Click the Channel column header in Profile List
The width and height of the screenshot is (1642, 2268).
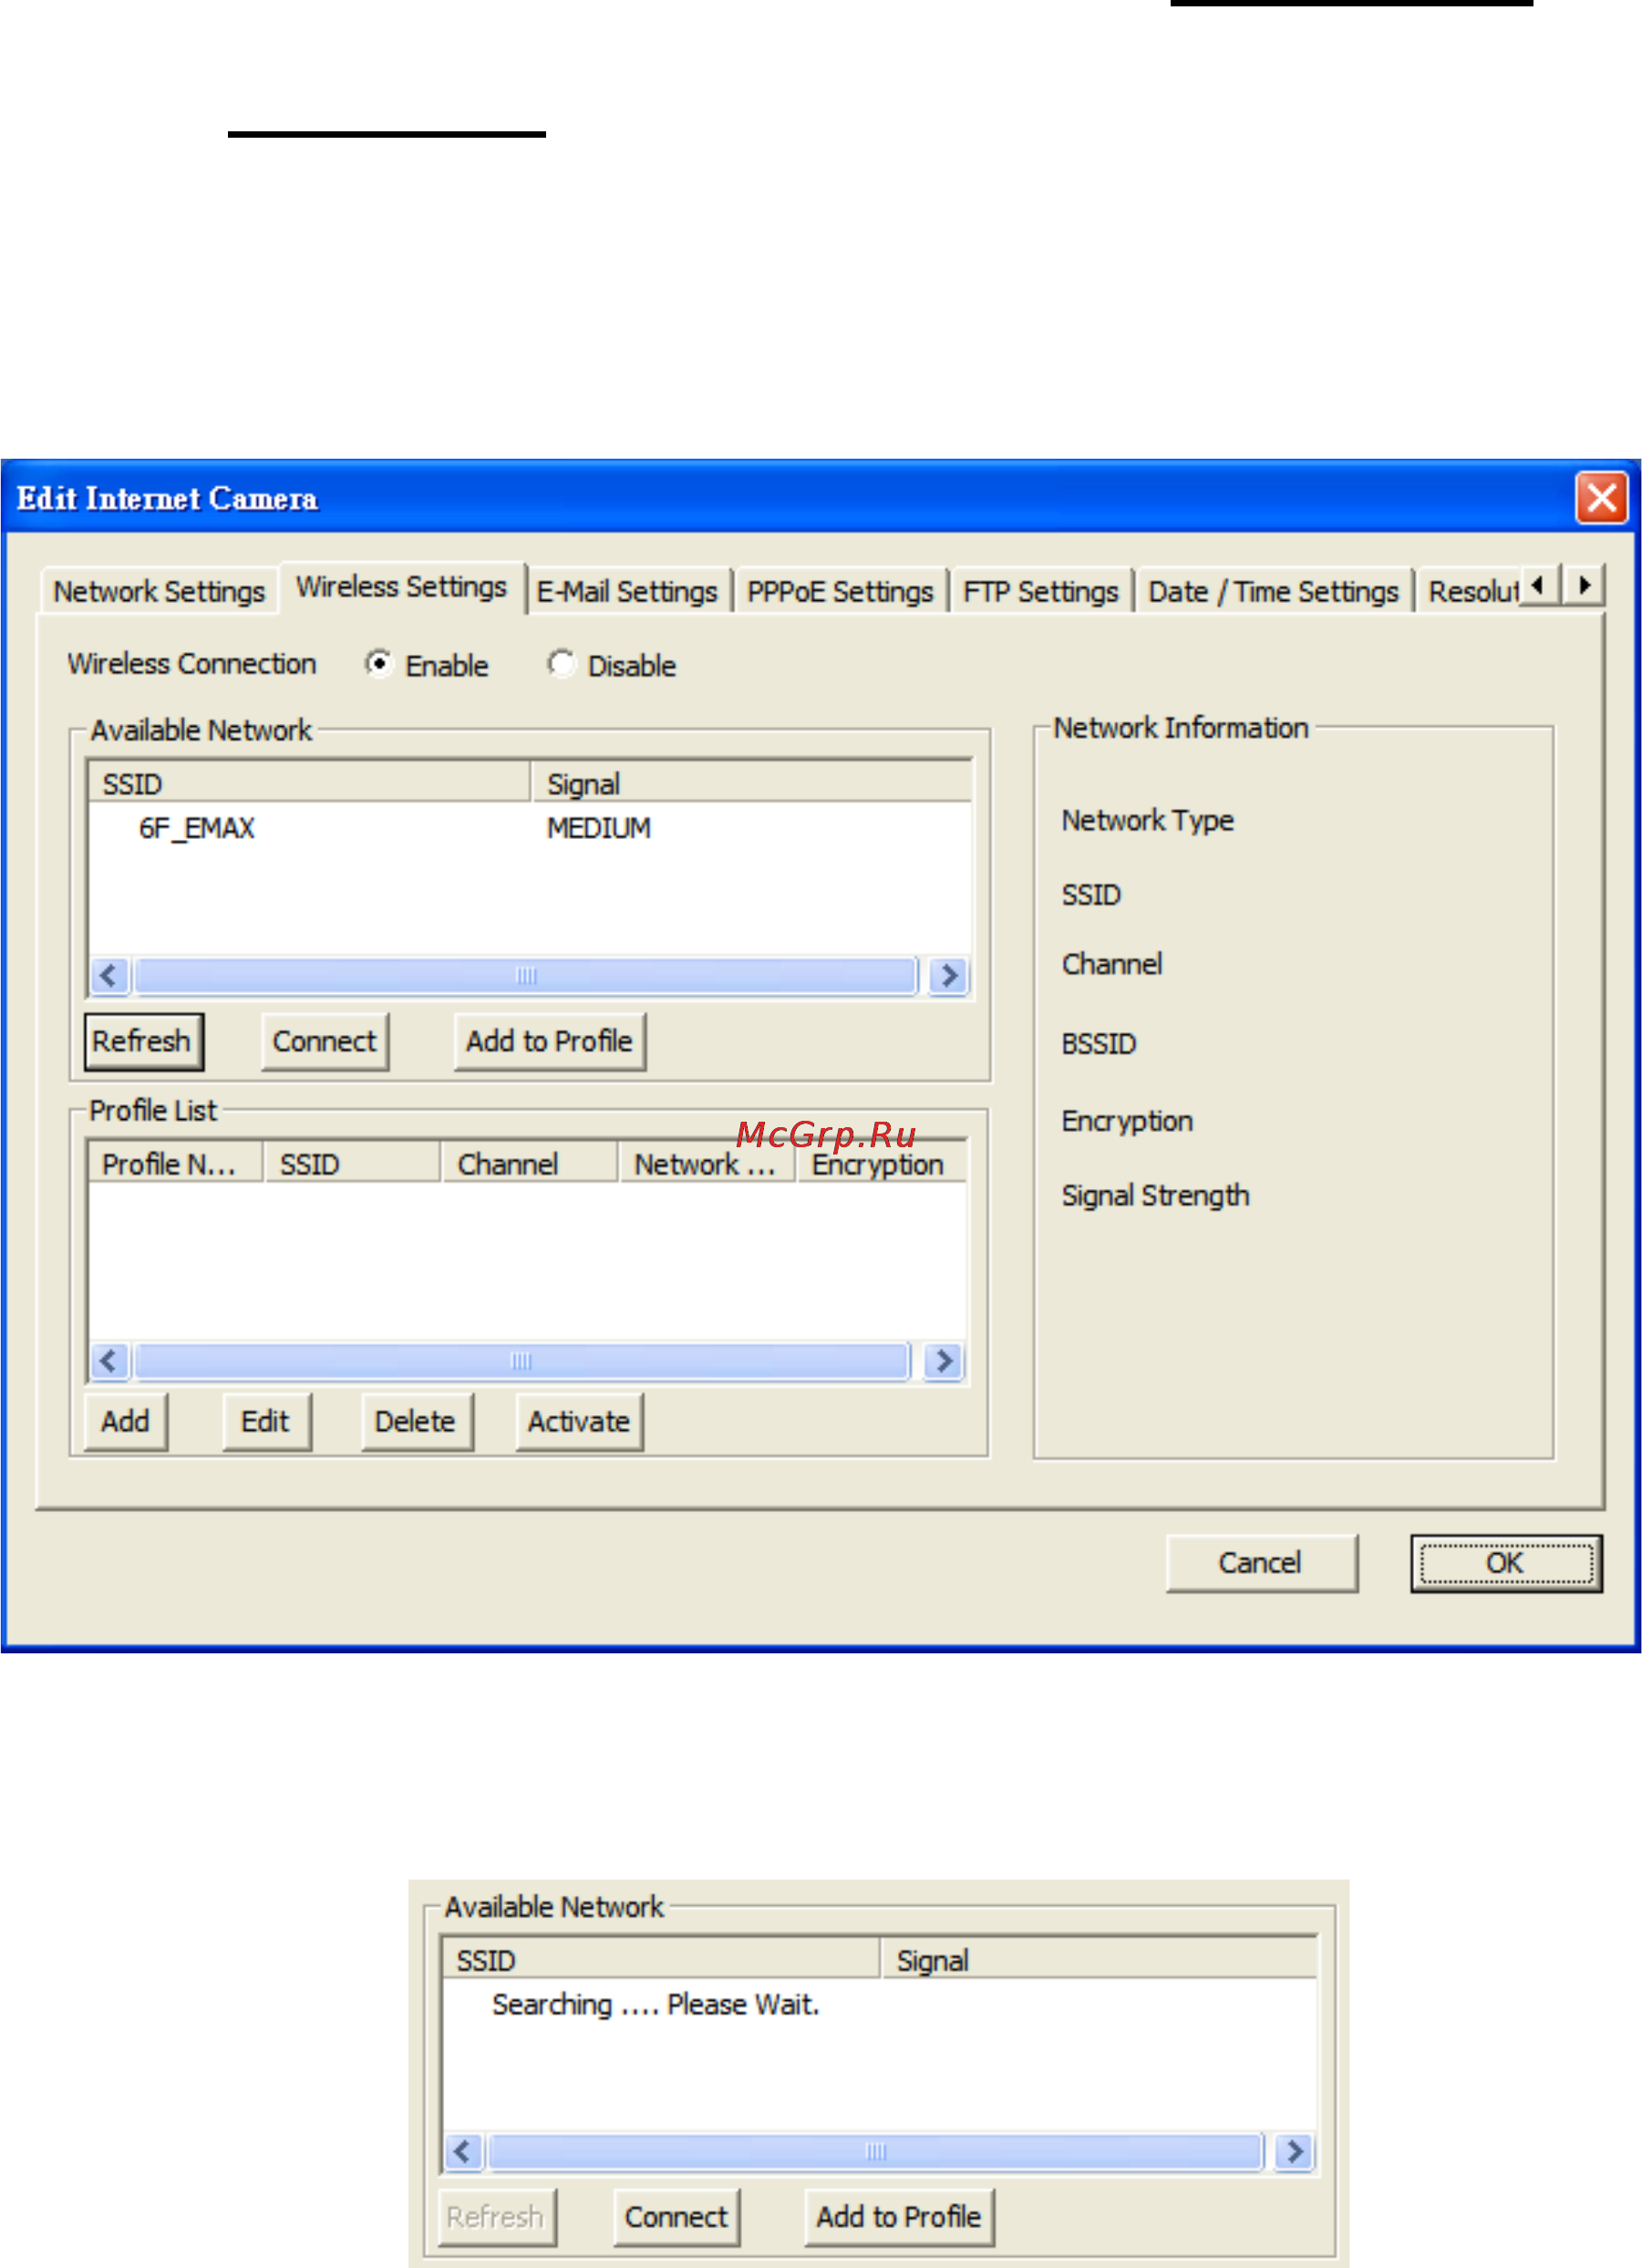530,1164
